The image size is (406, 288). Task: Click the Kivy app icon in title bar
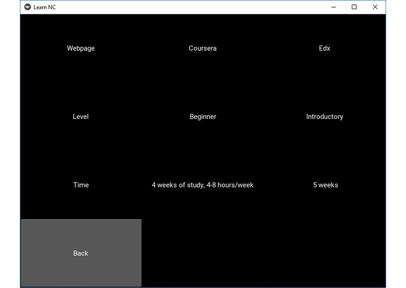[x=27, y=7]
